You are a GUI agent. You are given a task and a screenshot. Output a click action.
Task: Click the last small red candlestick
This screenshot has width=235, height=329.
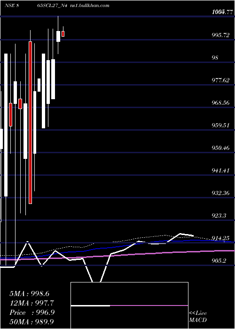click(63, 34)
